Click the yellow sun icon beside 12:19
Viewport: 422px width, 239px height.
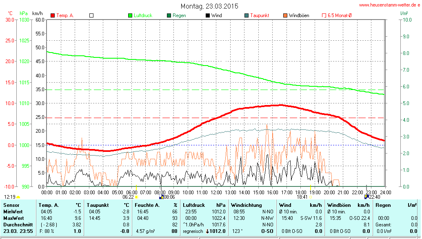pos(18,197)
